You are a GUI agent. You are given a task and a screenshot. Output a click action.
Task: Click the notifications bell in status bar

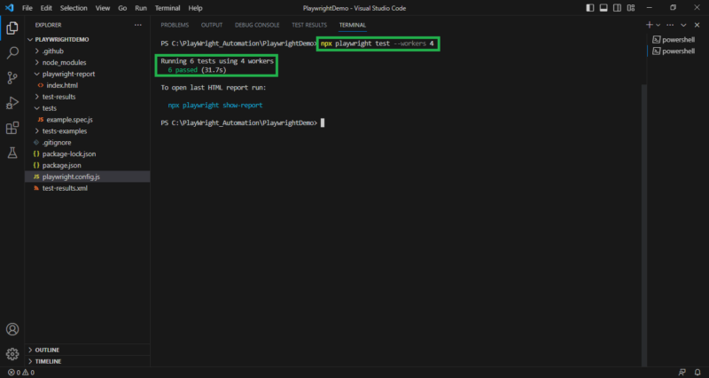pos(698,373)
